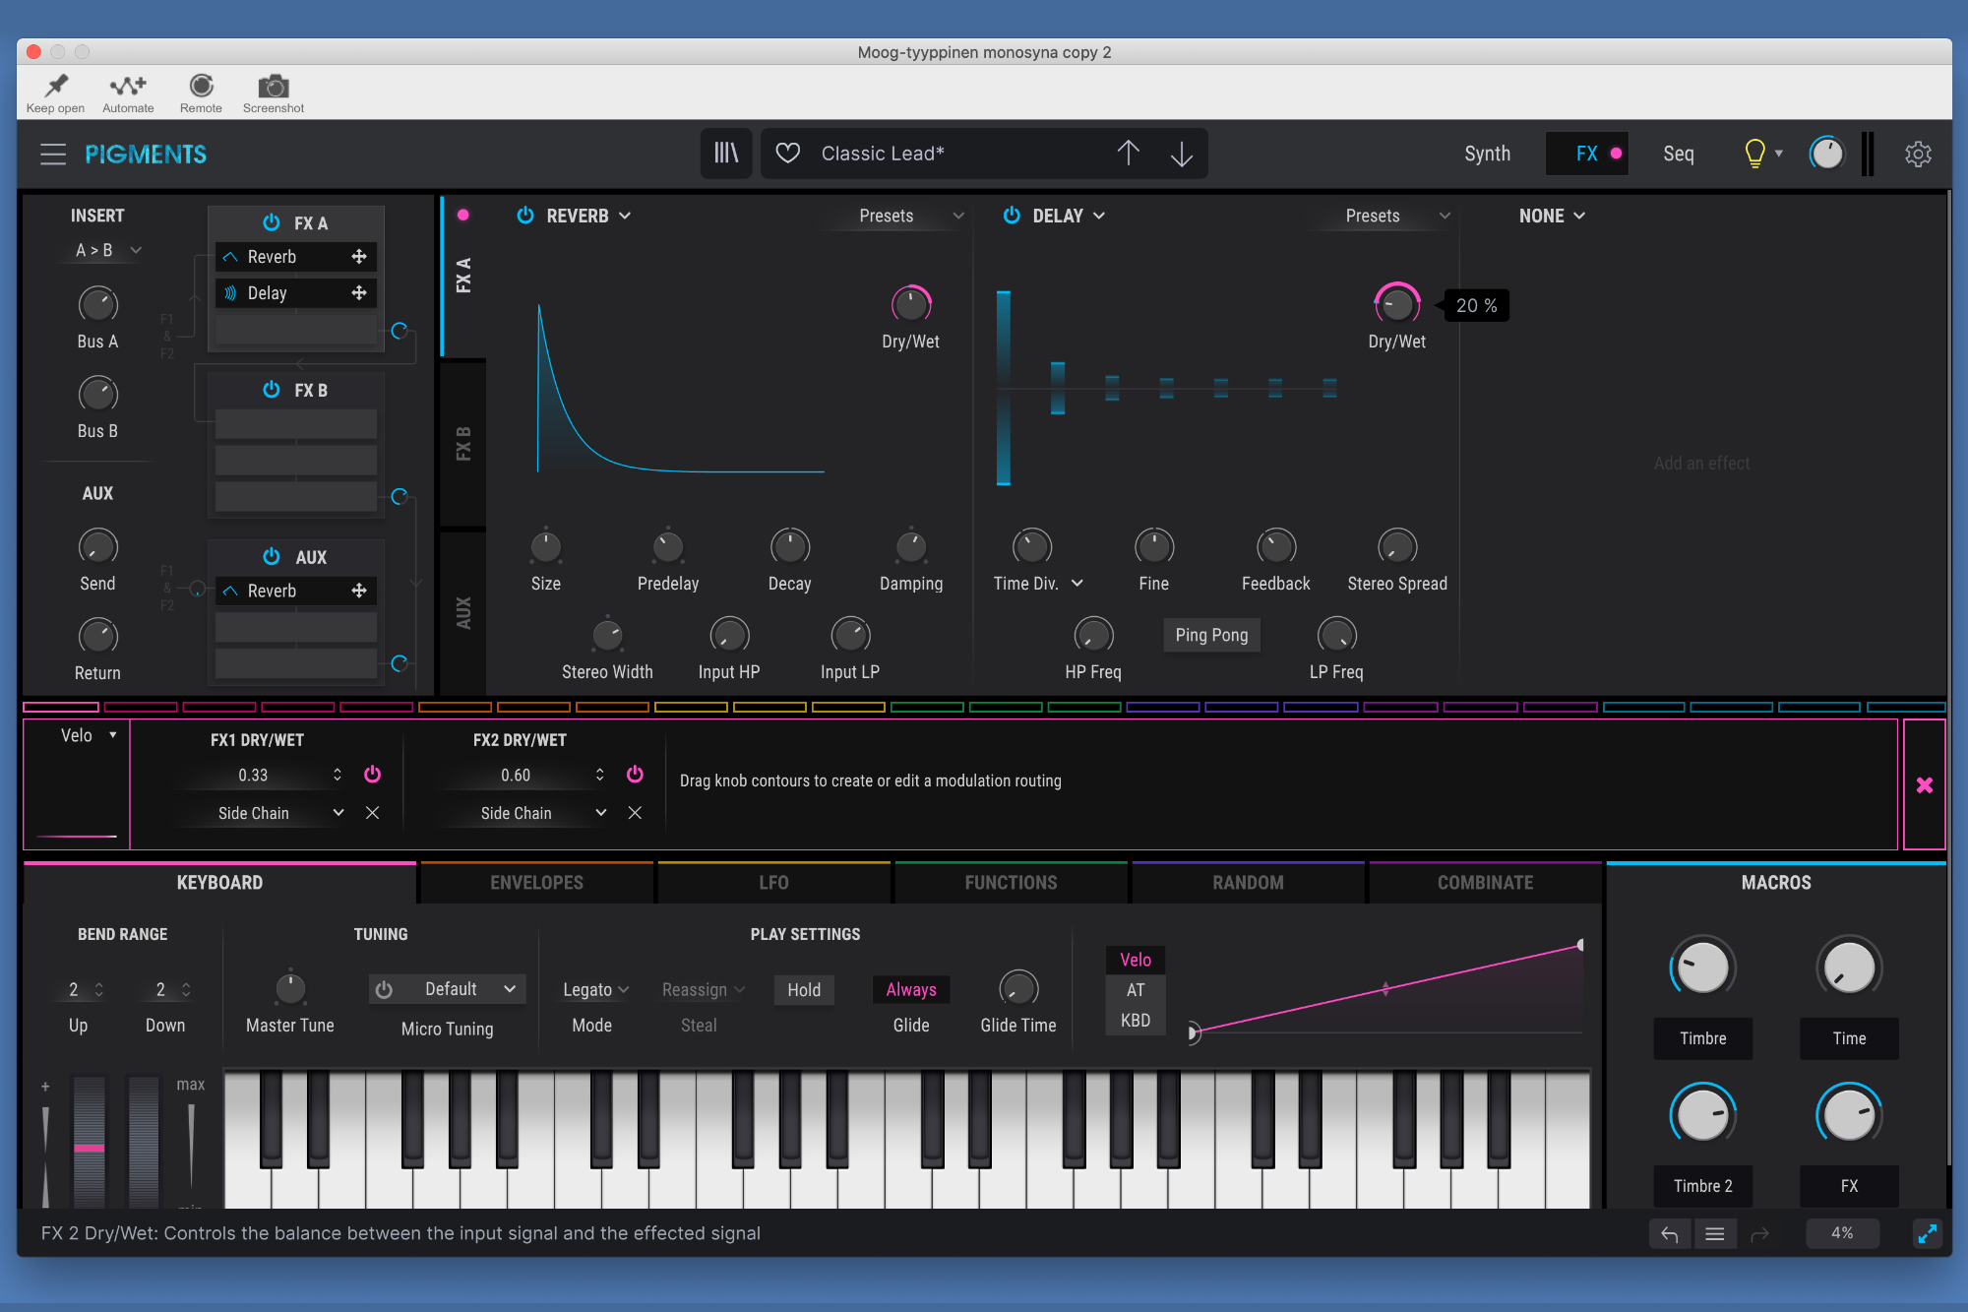Open the RANDOM tab
Viewport: 1968px width, 1312px height.
[x=1248, y=882]
